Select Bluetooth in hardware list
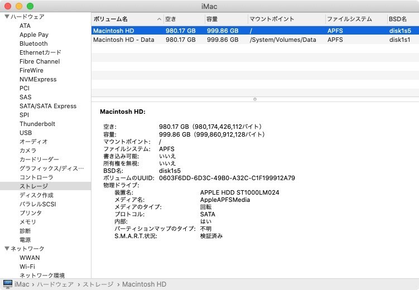Screen dimensions: 419x290 (x=33, y=43)
